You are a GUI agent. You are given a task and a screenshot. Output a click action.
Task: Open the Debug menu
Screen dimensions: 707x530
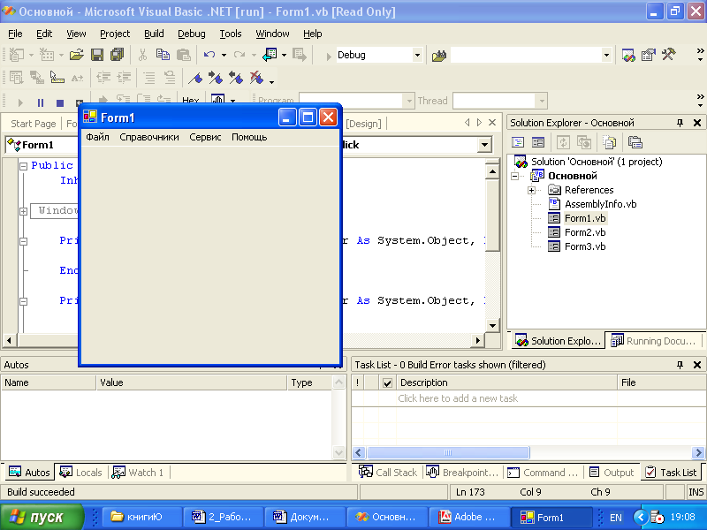[191, 34]
